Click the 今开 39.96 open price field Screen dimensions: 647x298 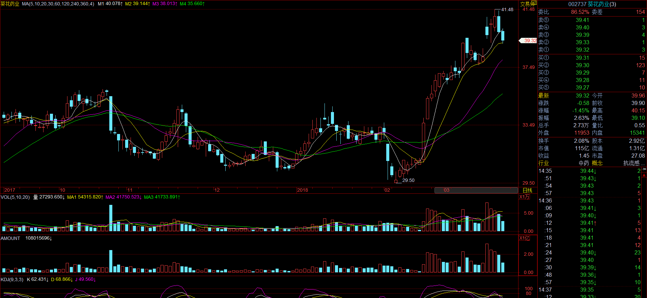tap(618, 96)
